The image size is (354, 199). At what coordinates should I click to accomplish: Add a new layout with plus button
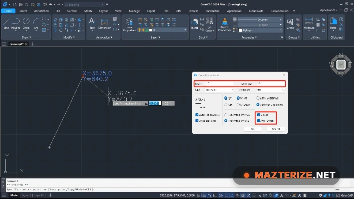click(50, 195)
